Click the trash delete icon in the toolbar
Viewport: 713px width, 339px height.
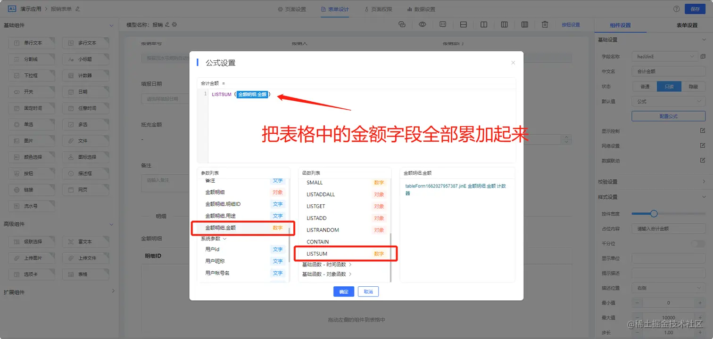tap(545, 24)
